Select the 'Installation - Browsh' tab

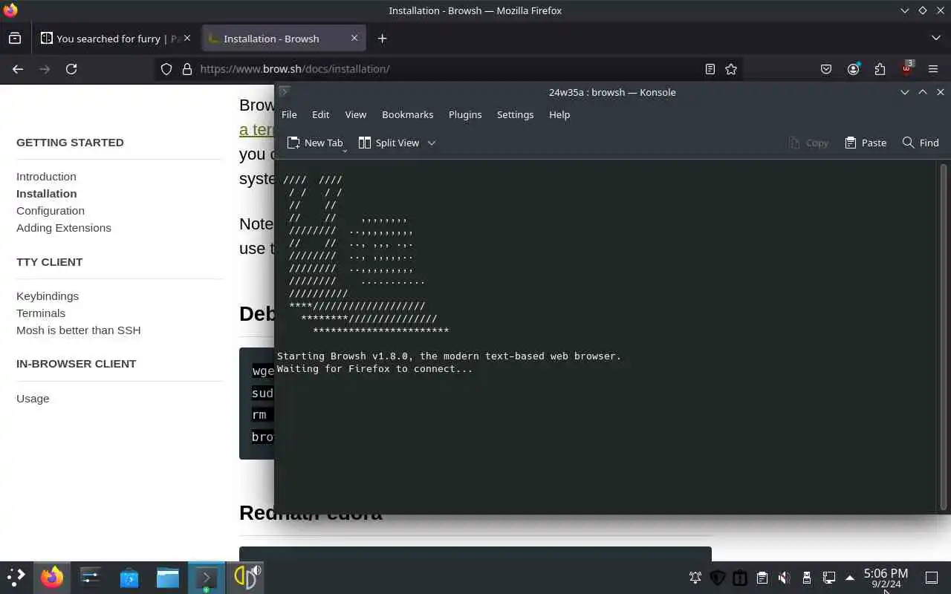tap(284, 39)
